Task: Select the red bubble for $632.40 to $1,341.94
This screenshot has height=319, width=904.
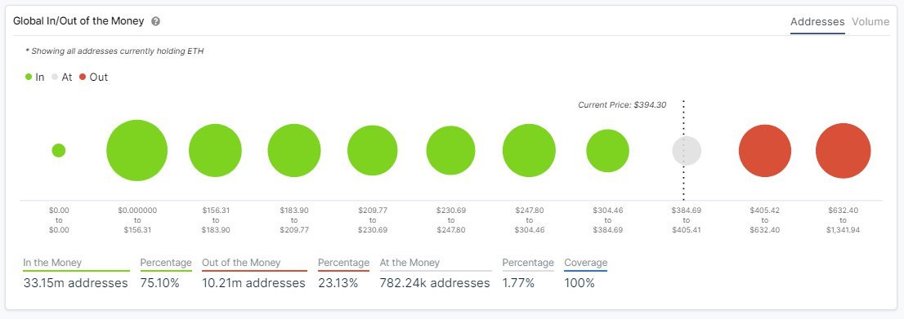Action: click(843, 151)
